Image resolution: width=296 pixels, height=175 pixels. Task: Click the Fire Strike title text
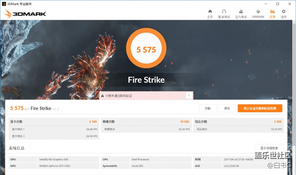[x=146, y=80]
